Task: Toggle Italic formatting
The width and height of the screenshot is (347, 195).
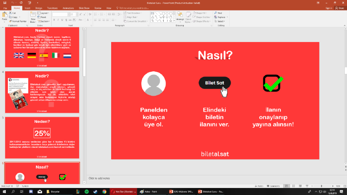Action: pos(58,20)
